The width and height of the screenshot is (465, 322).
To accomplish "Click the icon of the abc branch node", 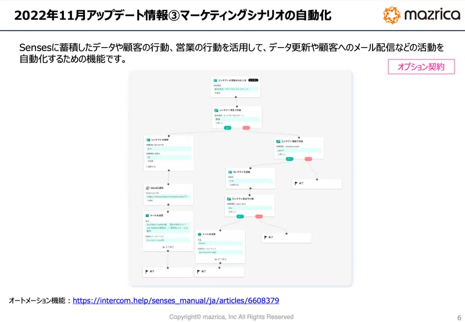I will click(x=229, y=199).
